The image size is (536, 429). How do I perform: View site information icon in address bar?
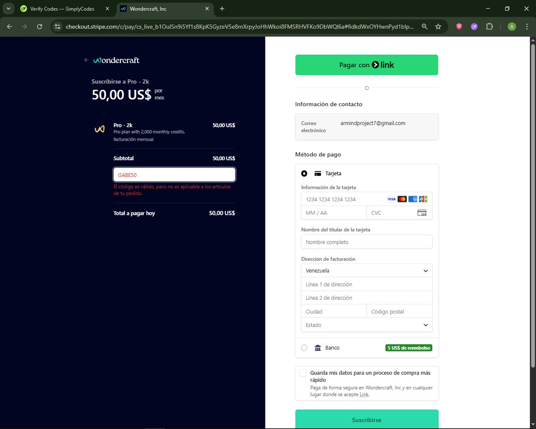58,26
